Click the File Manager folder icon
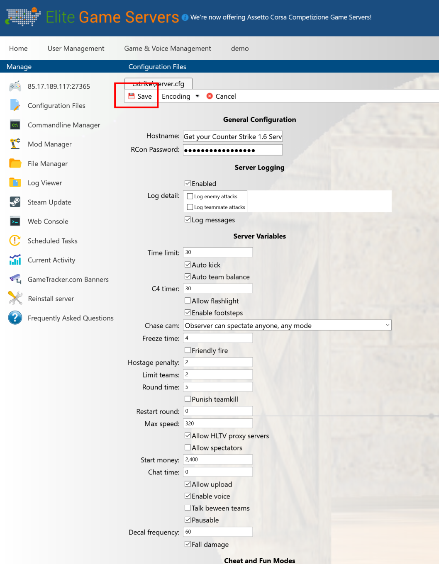The width and height of the screenshot is (439, 564). 15,163
